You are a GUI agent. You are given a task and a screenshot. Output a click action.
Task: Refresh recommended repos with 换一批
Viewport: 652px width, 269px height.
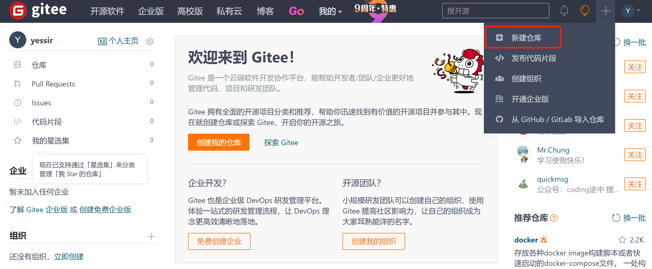click(628, 218)
